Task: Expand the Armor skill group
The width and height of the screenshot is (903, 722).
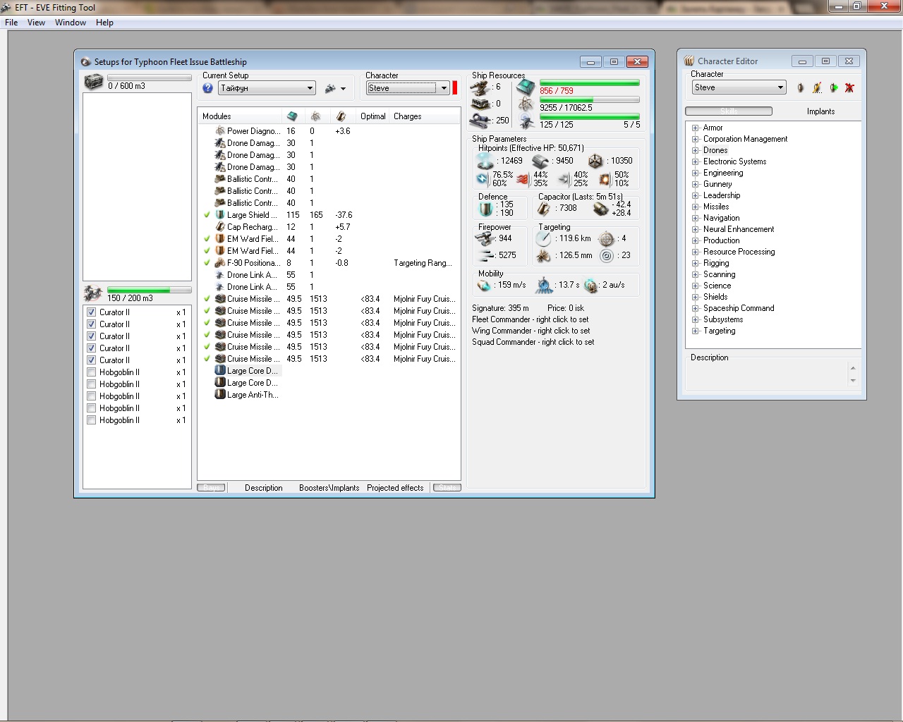Action: click(x=695, y=128)
